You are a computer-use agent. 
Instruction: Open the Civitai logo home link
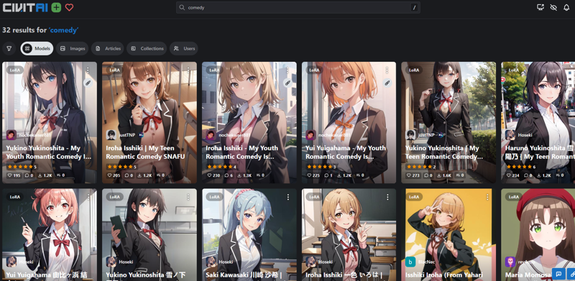pyautogui.click(x=25, y=7)
